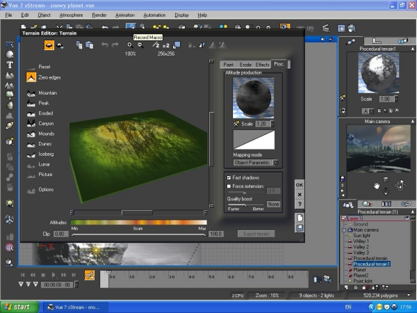Collapse the Procedural terrain1 material panel
This screenshot has width=417, height=313.
point(412,49)
